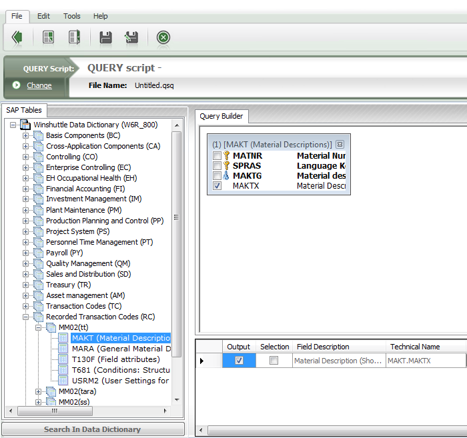Click the Selection column header
This screenshot has width=467, height=438.
274,347
